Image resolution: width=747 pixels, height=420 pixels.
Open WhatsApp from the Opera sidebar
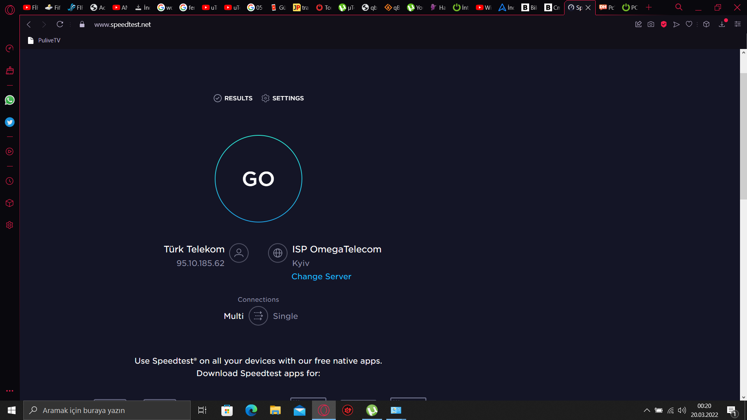tap(10, 100)
